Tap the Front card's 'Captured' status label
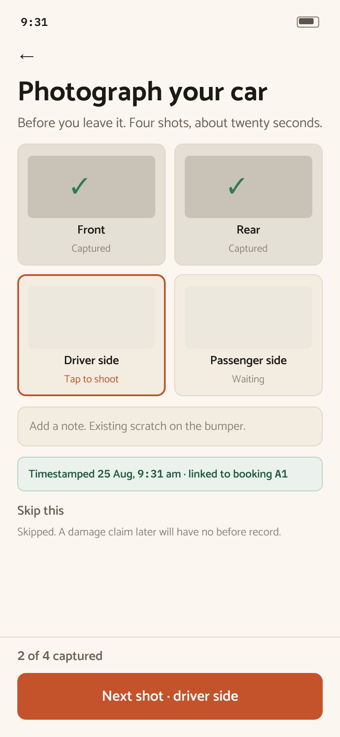Screen dimensions: 340x737 point(91,248)
